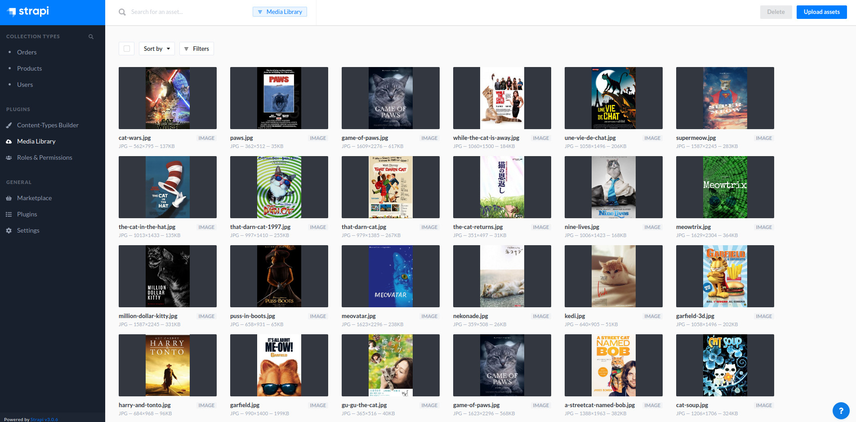
Task: Click the Marketplace basket icon
Action: (x=9, y=198)
